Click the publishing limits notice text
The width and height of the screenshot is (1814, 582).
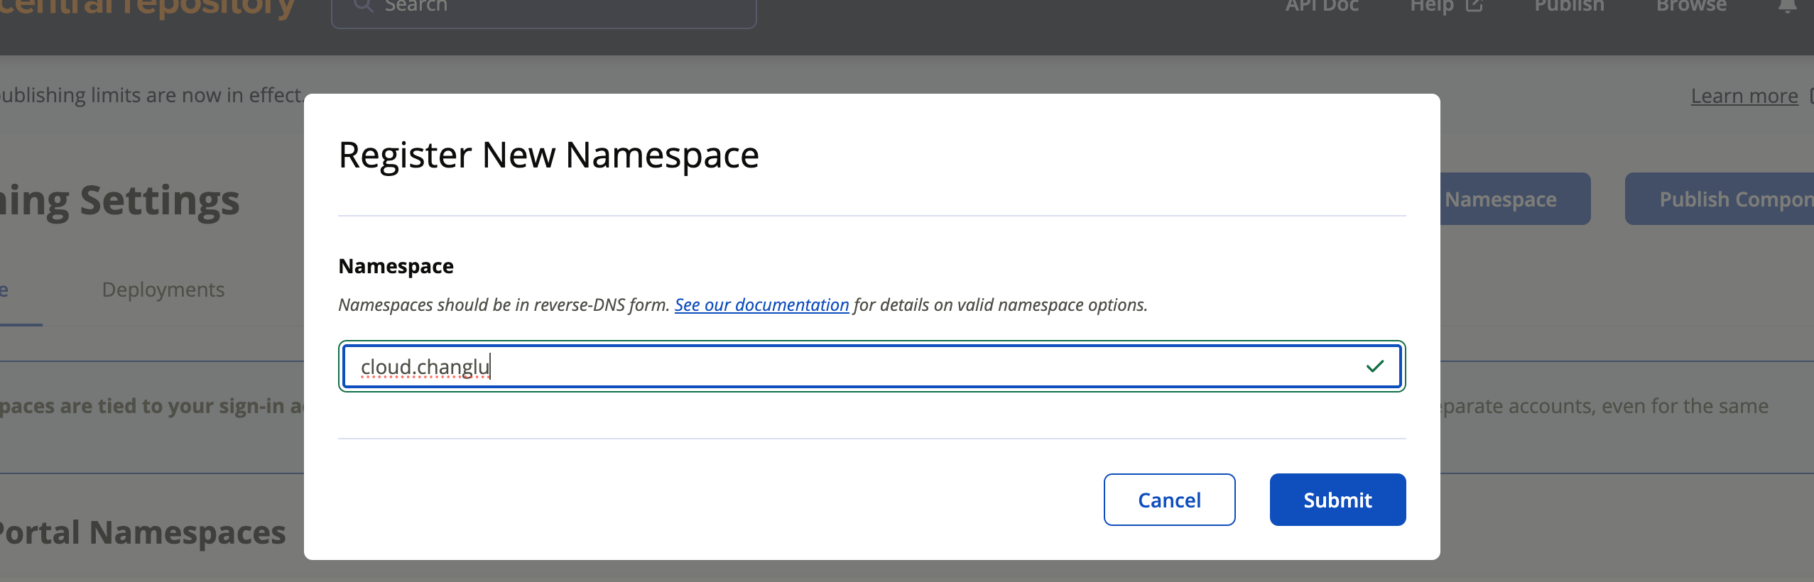coord(151,95)
